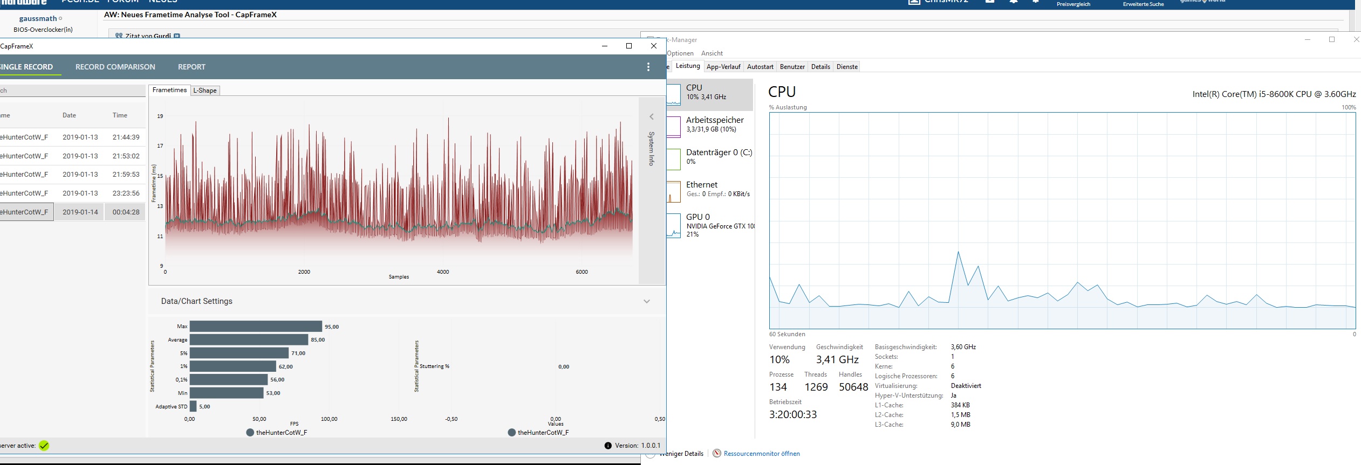Select GPU 0 in Task Manager sidebar

point(710,225)
